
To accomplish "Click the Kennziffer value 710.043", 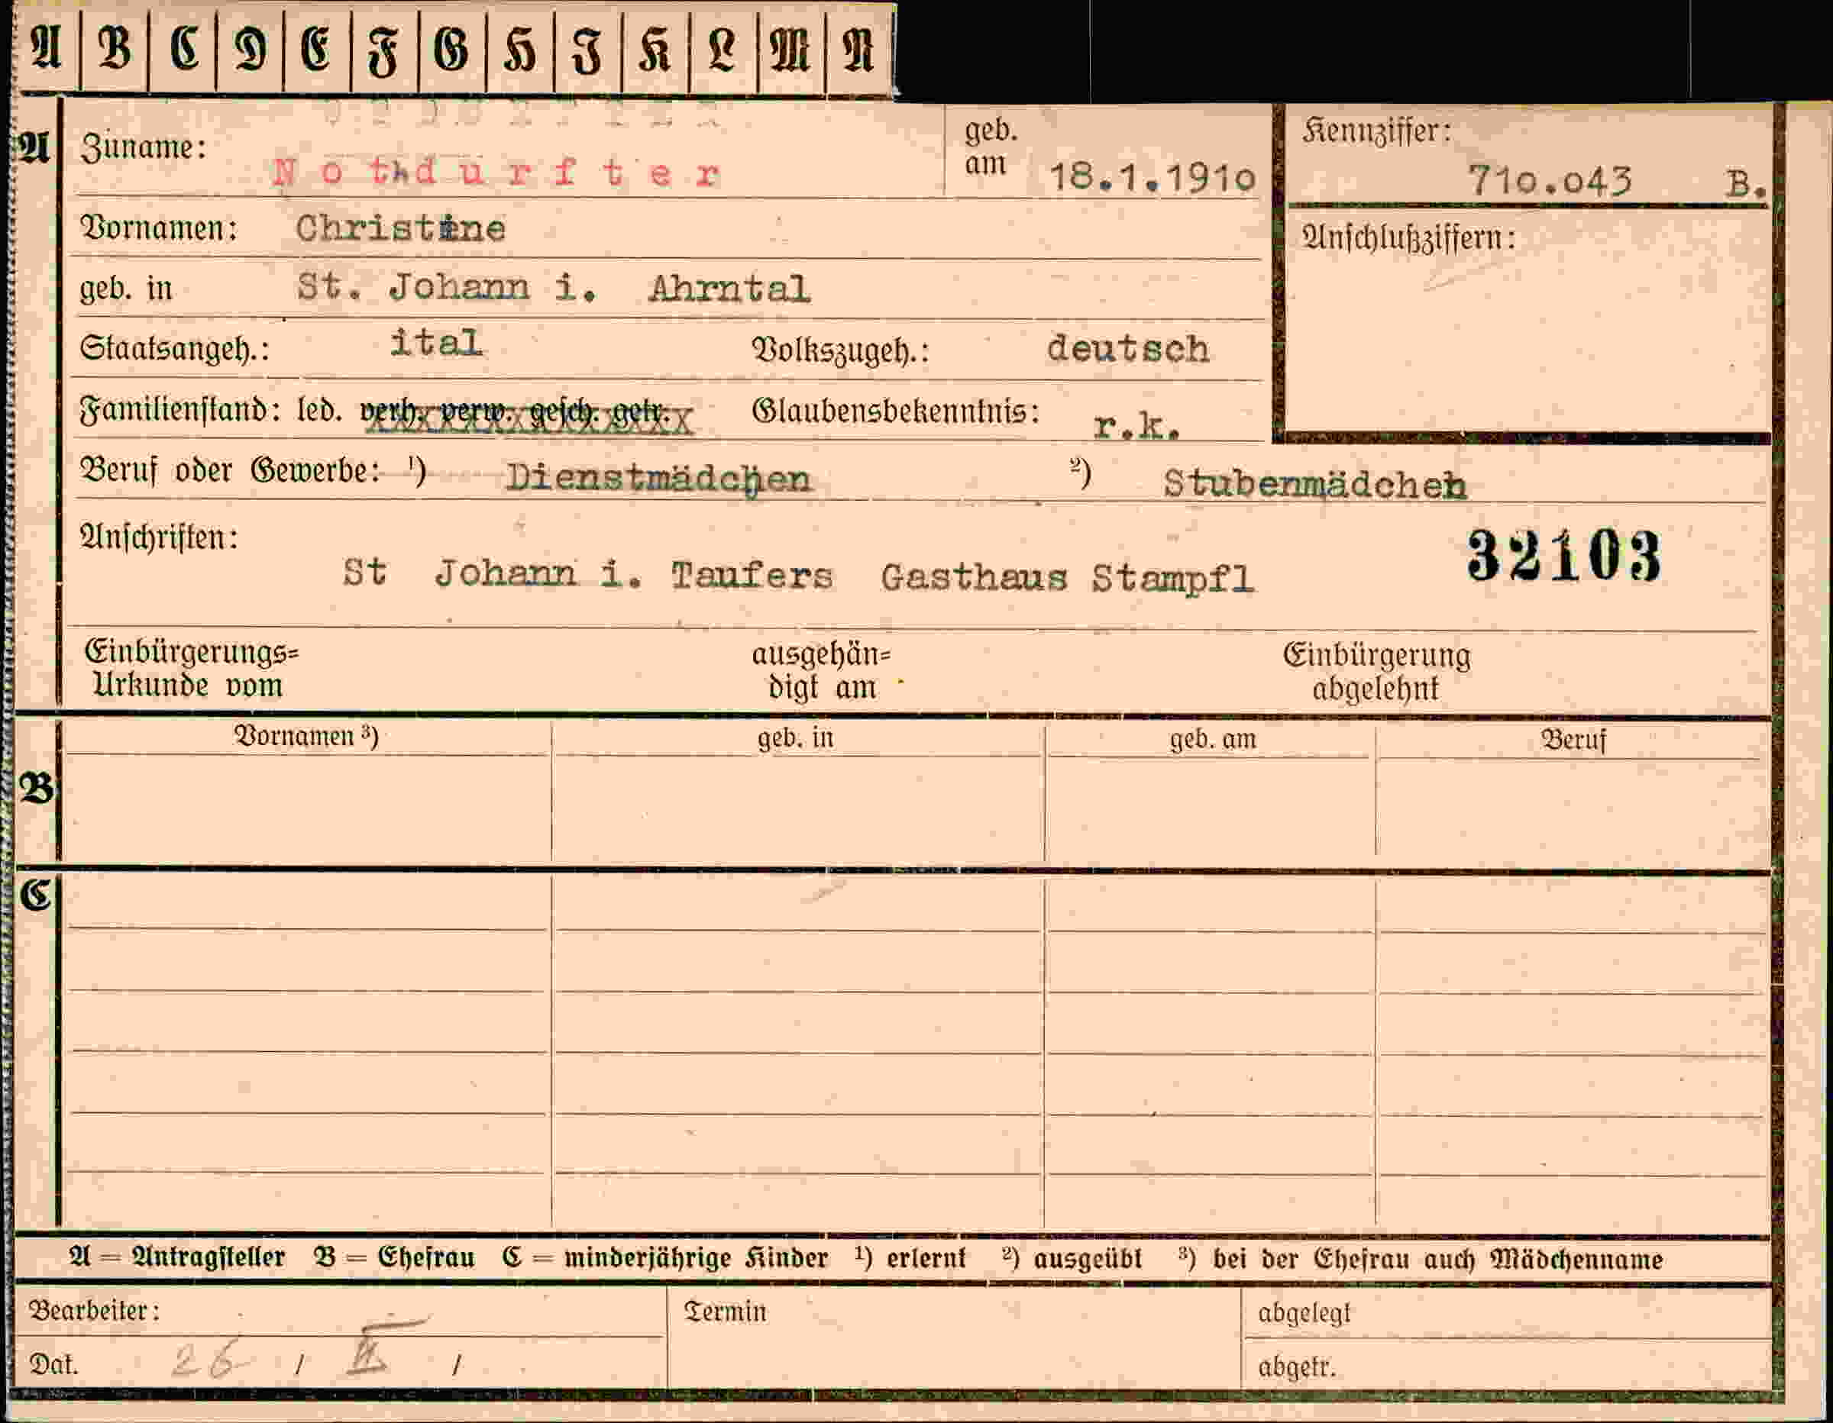I will pyautogui.click(x=1550, y=180).
